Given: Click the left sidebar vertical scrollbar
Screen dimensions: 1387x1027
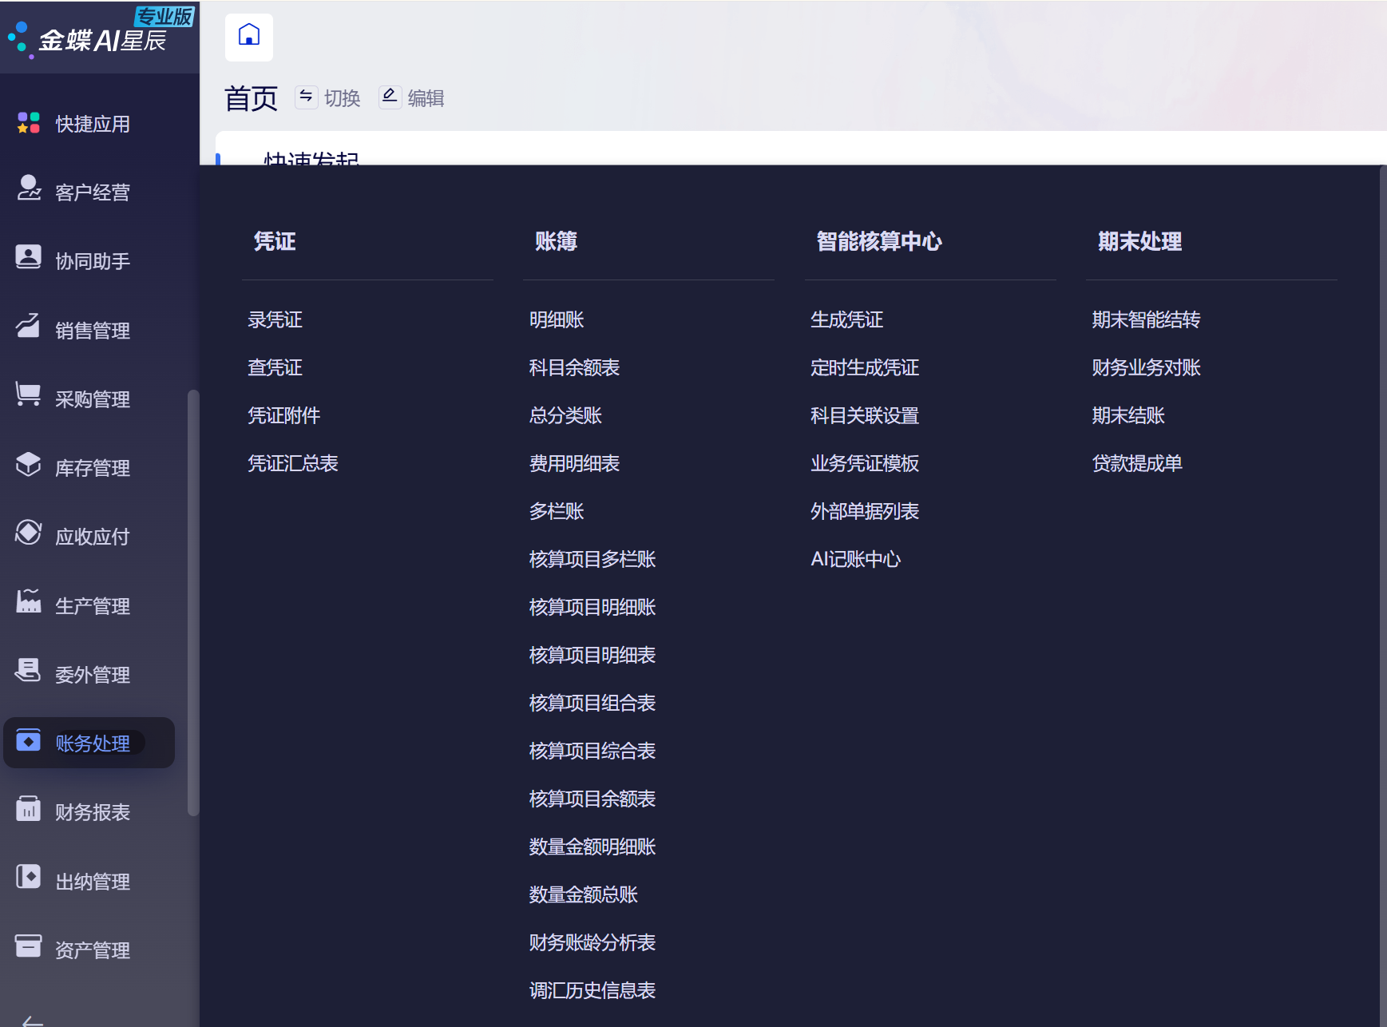Looking at the screenshot, I should pos(192,603).
